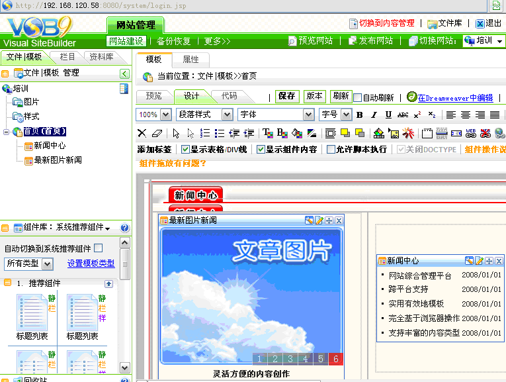Enable 允许脚本执行 checkbox
The image size is (506, 382).
click(331, 149)
